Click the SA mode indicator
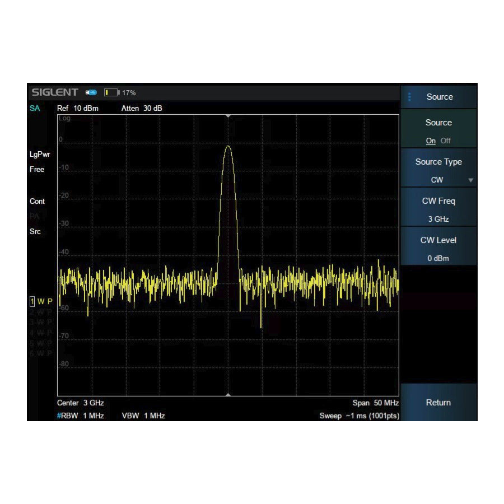 [35, 108]
